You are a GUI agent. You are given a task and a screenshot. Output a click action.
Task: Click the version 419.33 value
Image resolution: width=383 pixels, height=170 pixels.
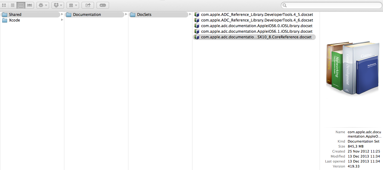tap(353, 166)
